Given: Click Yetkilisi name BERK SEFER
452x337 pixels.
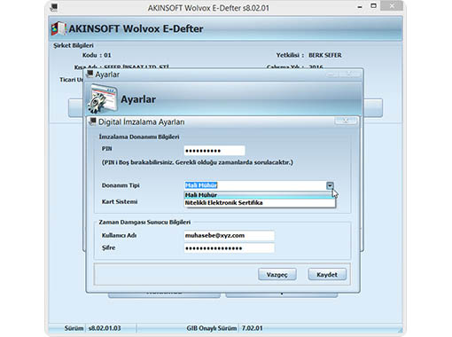Looking at the screenshot, I should tap(325, 55).
